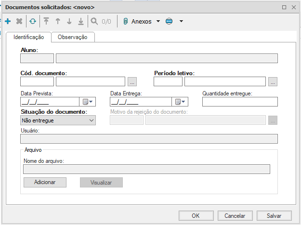301x226 pixels.
Task: Click the delete record X icon
Action: pyautogui.click(x=19, y=21)
